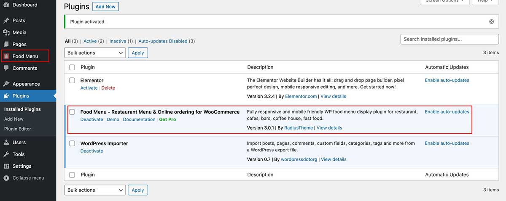Filter plugins by Active
Viewport: 506px width, 201px height.
pos(90,41)
